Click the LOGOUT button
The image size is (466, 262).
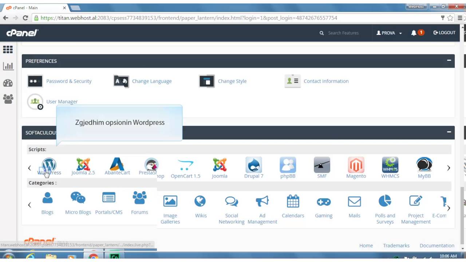click(x=444, y=33)
